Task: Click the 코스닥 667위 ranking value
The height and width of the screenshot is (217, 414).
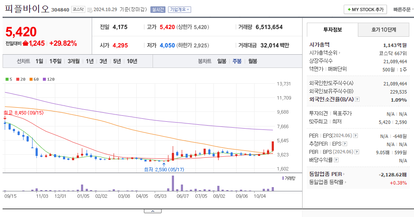Action: click(x=393, y=53)
